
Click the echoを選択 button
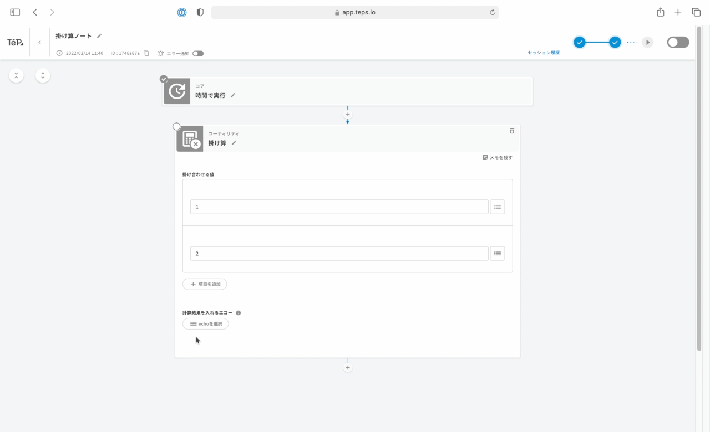click(205, 324)
